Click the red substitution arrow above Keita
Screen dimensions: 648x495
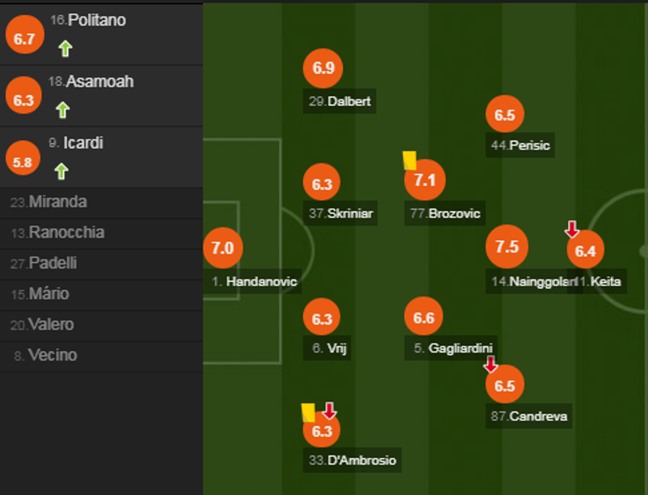tap(572, 230)
